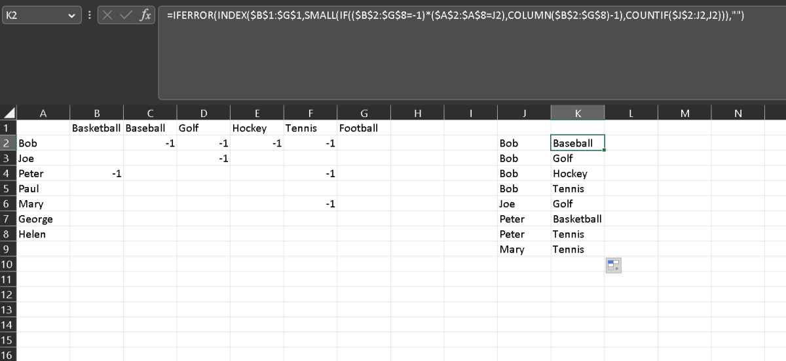Click the Football column heading cell
This screenshot has width=786, height=361.
pos(364,128)
